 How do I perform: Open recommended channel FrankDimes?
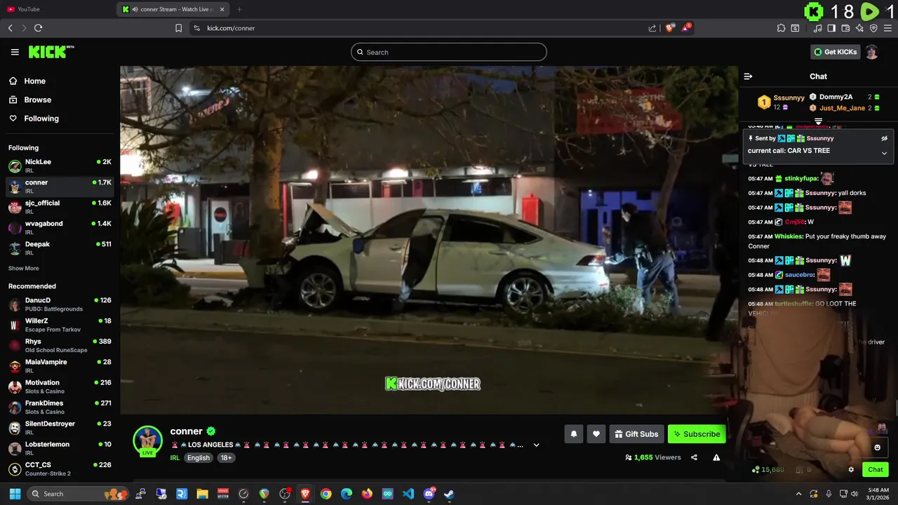pos(60,407)
